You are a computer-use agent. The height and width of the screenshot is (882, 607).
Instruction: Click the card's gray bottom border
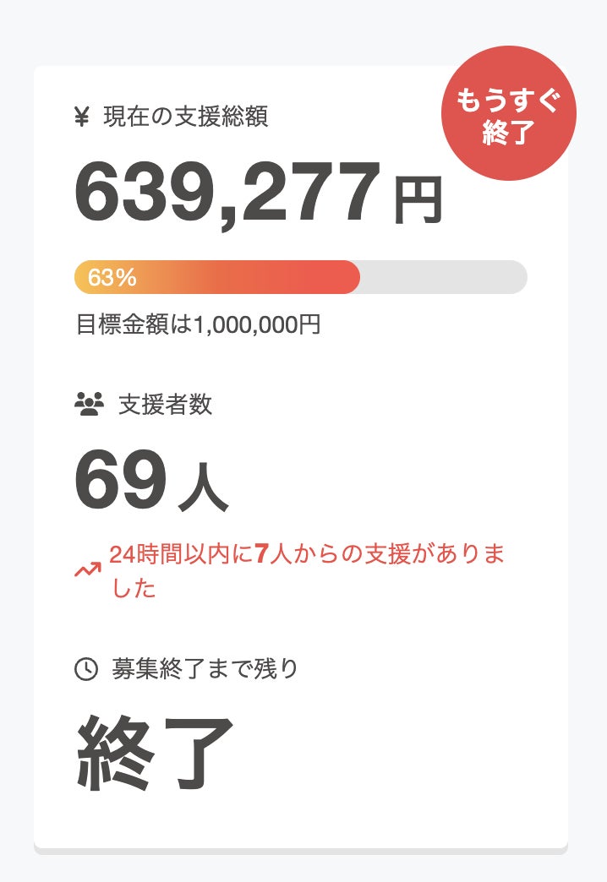(x=301, y=850)
